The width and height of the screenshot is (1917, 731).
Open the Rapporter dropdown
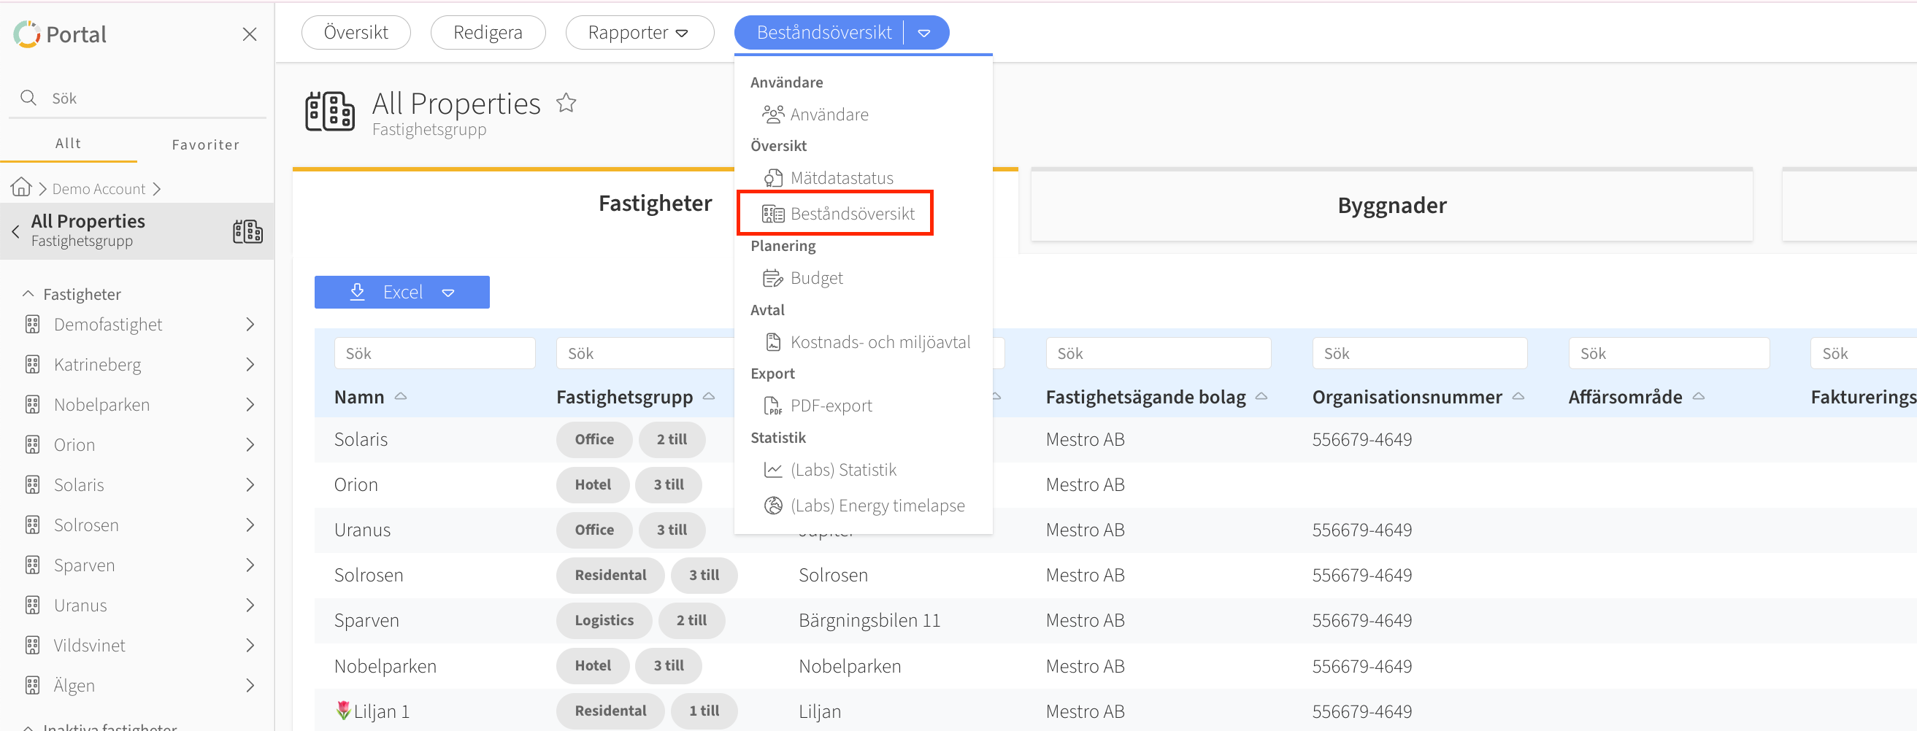pyautogui.click(x=639, y=33)
